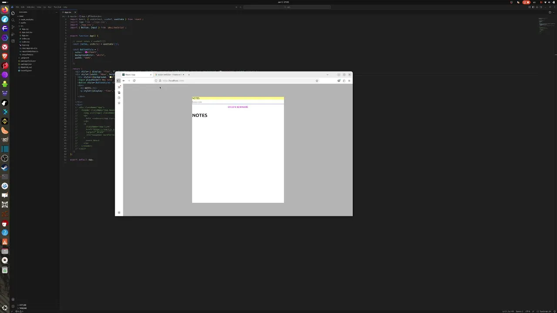Open synced tabs icon in browser sidebar
This screenshot has height=313, width=557.
pos(119,93)
